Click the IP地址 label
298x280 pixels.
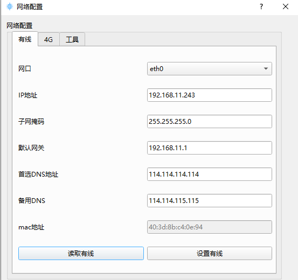(27, 95)
